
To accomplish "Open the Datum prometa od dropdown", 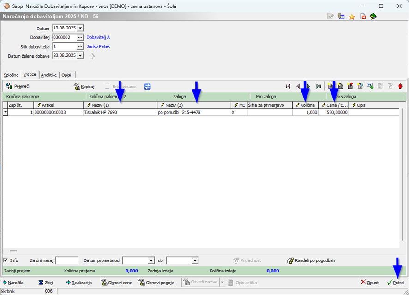I will (151, 260).
